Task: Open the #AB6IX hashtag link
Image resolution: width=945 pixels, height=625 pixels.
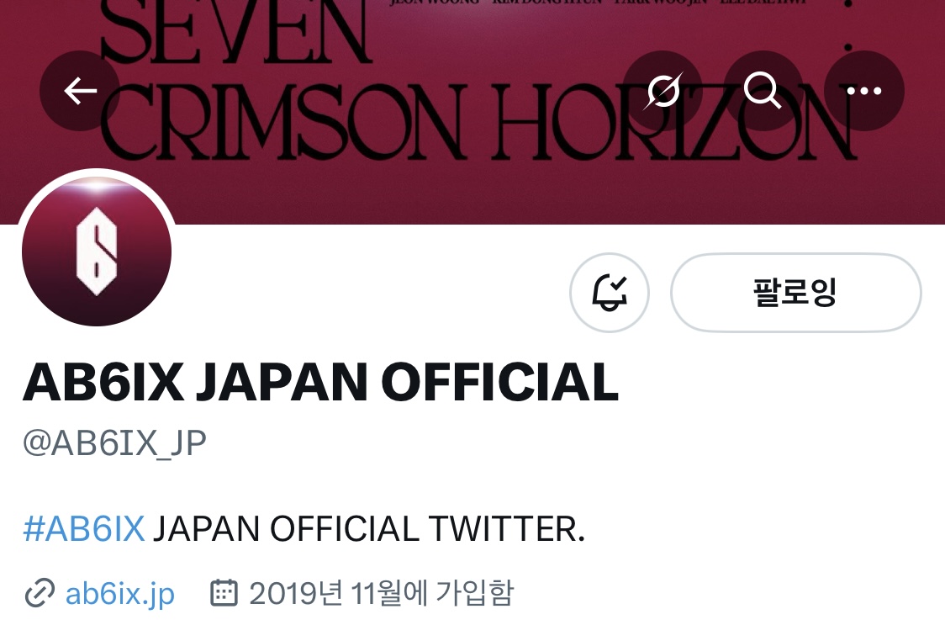Action: [84, 529]
